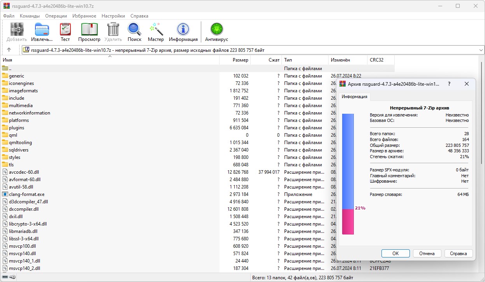Image resolution: width=485 pixels, height=282 pixels.
Task: Open the Файл menu
Action: (9, 16)
